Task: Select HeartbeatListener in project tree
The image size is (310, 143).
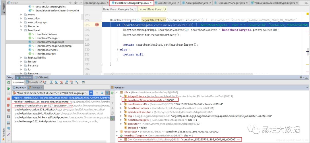Action: 46,34
